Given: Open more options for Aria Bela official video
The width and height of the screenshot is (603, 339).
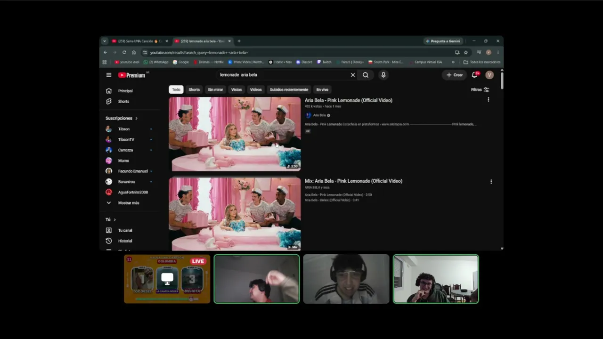Looking at the screenshot, I should pos(488,99).
